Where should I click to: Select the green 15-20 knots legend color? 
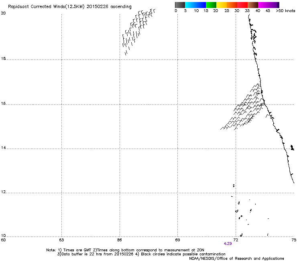point(211,5)
